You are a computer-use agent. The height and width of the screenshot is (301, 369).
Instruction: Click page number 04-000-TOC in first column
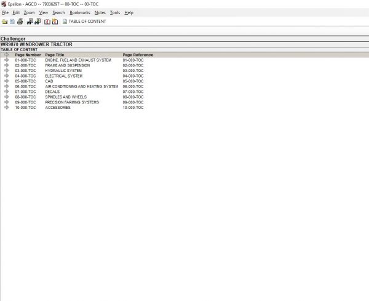(x=25, y=76)
